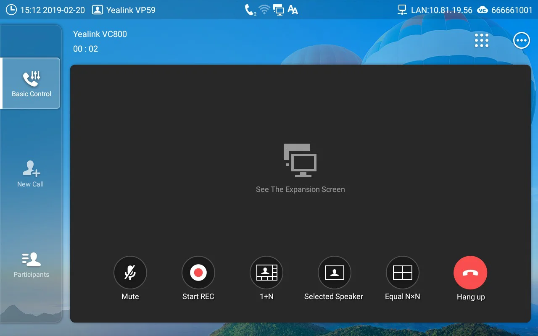The height and width of the screenshot is (336, 538).
Task: Open the dial pad grid
Action: click(x=481, y=40)
